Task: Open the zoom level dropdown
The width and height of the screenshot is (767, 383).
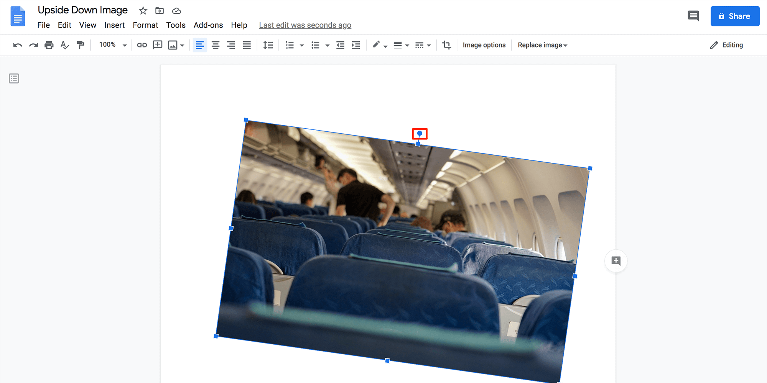Action: click(x=112, y=45)
